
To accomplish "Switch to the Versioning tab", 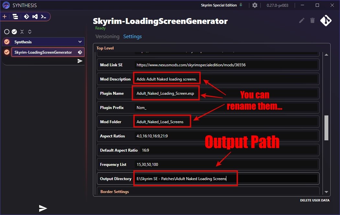I will click(107, 37).
